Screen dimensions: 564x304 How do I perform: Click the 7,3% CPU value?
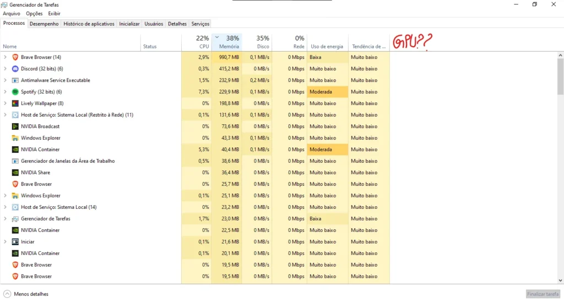204,91
